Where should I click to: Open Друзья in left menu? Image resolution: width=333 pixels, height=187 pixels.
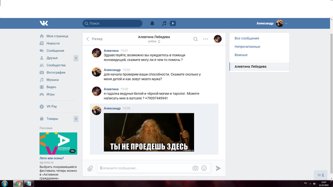pos(52,58)
